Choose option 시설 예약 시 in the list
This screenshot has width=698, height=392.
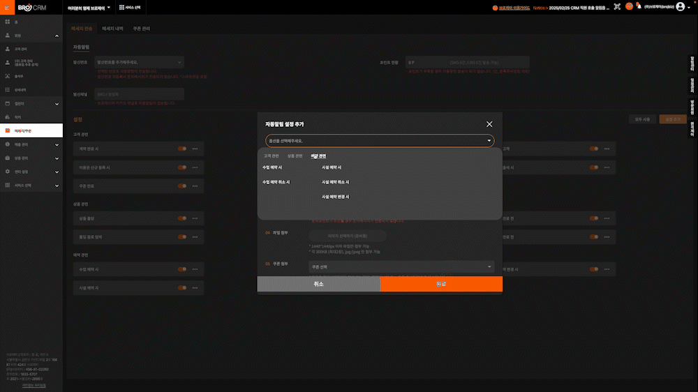coord(331,167)
